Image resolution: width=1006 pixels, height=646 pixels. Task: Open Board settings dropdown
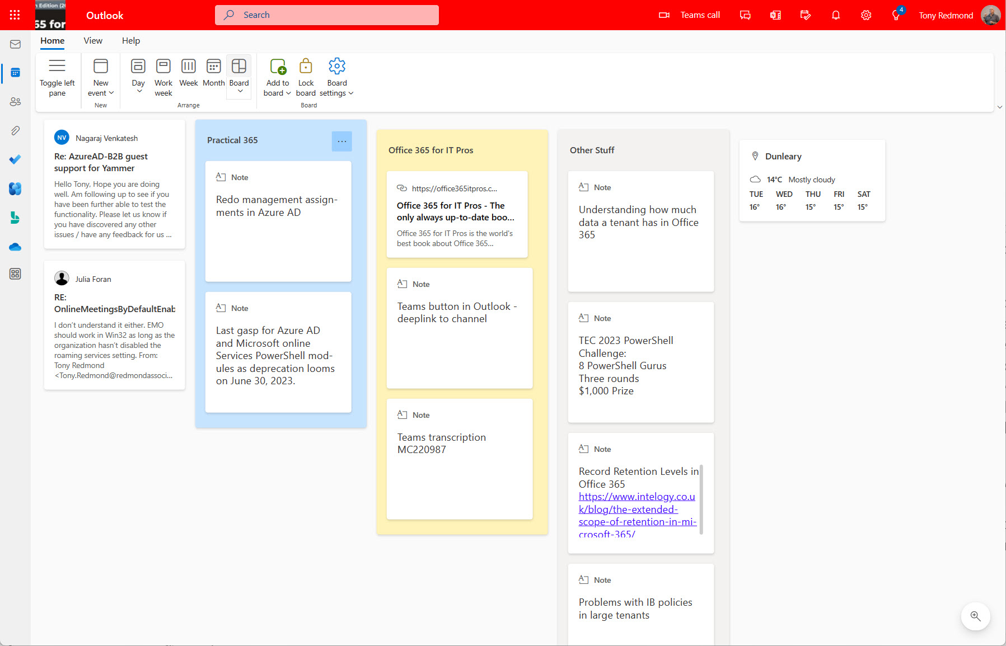336,77
